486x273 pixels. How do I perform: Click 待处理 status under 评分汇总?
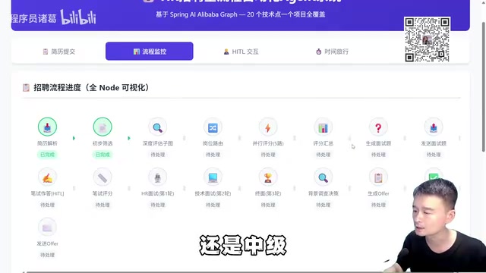[x=323, y=155]
